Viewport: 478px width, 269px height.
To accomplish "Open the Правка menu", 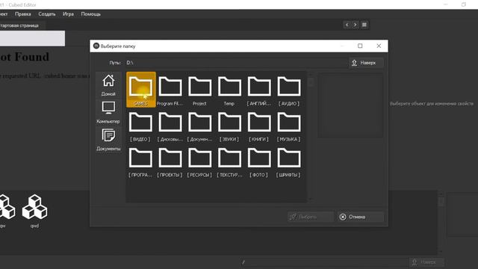I will [23, 14].
